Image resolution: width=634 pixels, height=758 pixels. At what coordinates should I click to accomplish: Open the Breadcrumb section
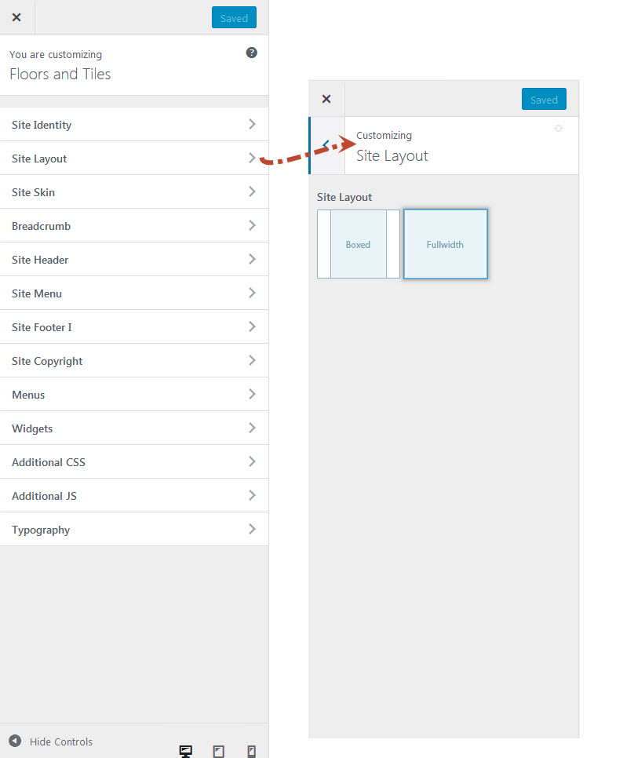click(x=133, y=226)
